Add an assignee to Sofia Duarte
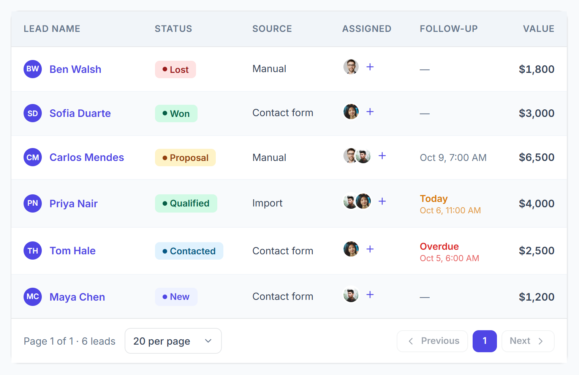 370,112
